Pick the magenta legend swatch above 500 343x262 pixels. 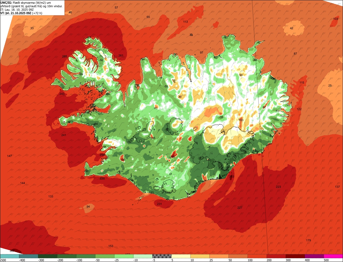[333, 256]
